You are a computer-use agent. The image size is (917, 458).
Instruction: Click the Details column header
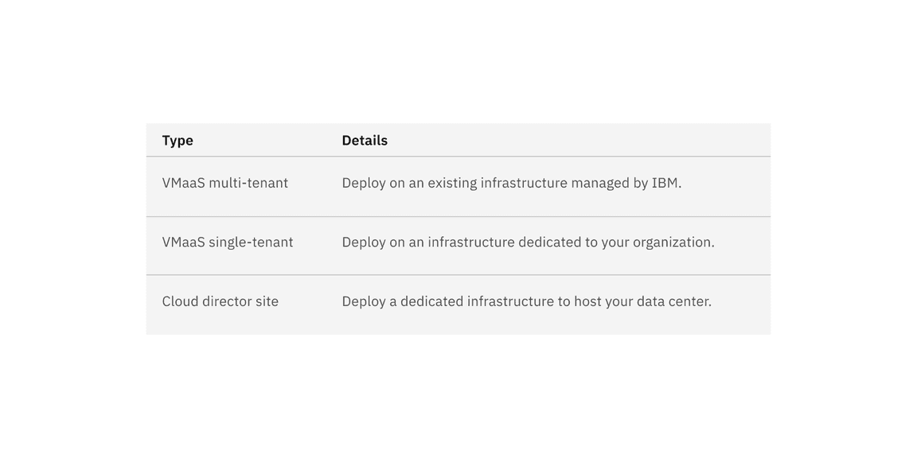click(x=365, y=141)
